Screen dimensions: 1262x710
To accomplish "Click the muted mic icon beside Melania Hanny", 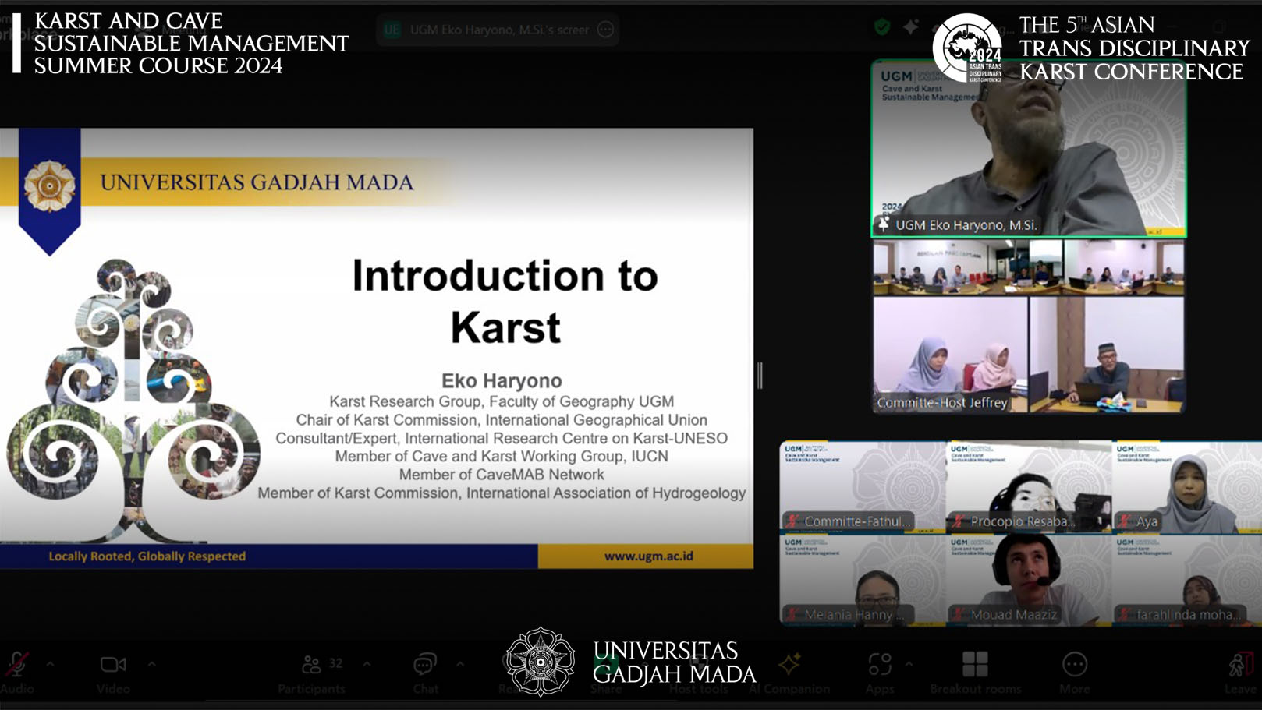I will (x=793, y=615).
